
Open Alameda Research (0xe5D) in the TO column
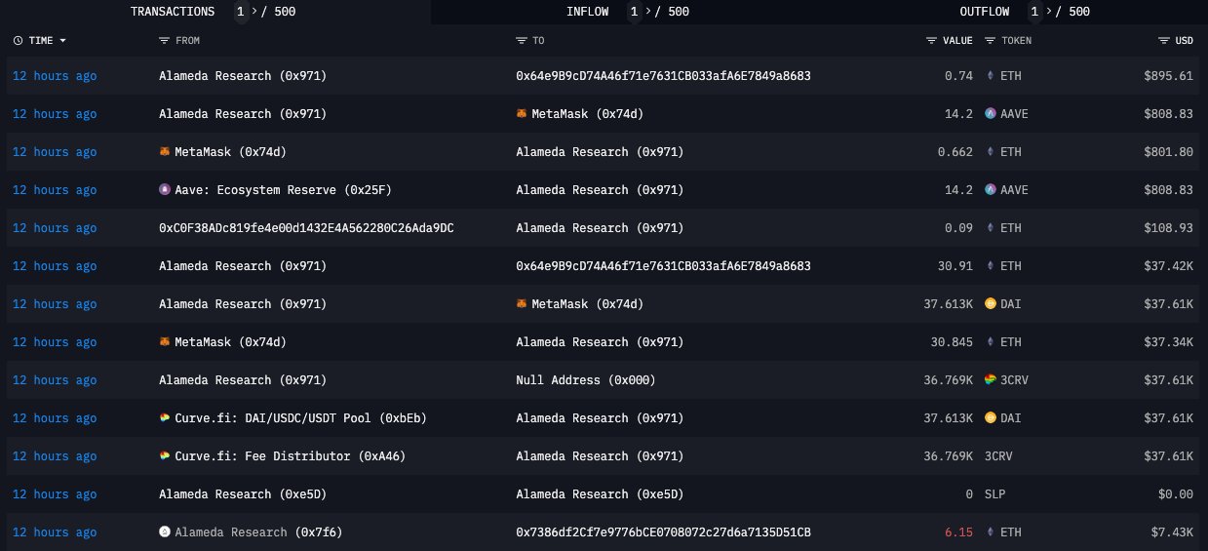click(600, 494)
